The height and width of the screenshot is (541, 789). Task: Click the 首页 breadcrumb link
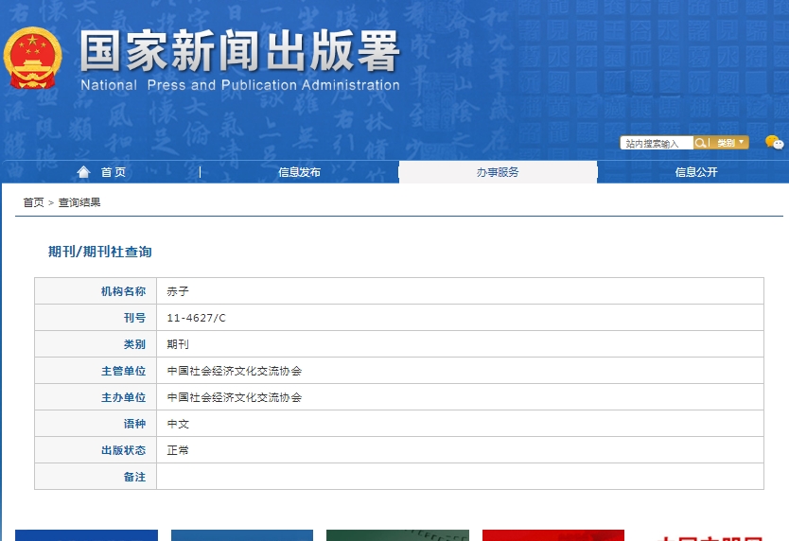point(33,202)
